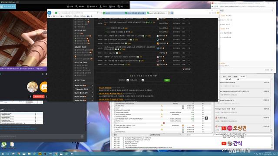The image size is (278, 156).
Task: Click the See all photos button
Action: (x=8, y=6)
